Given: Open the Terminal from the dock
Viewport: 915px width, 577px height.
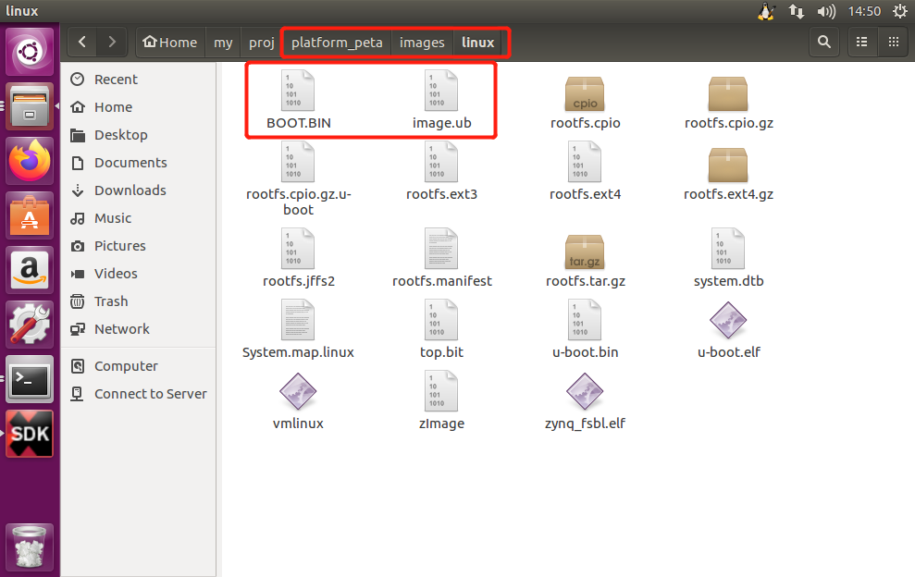Looking at the screenshot, I should [x=30, y=379].
